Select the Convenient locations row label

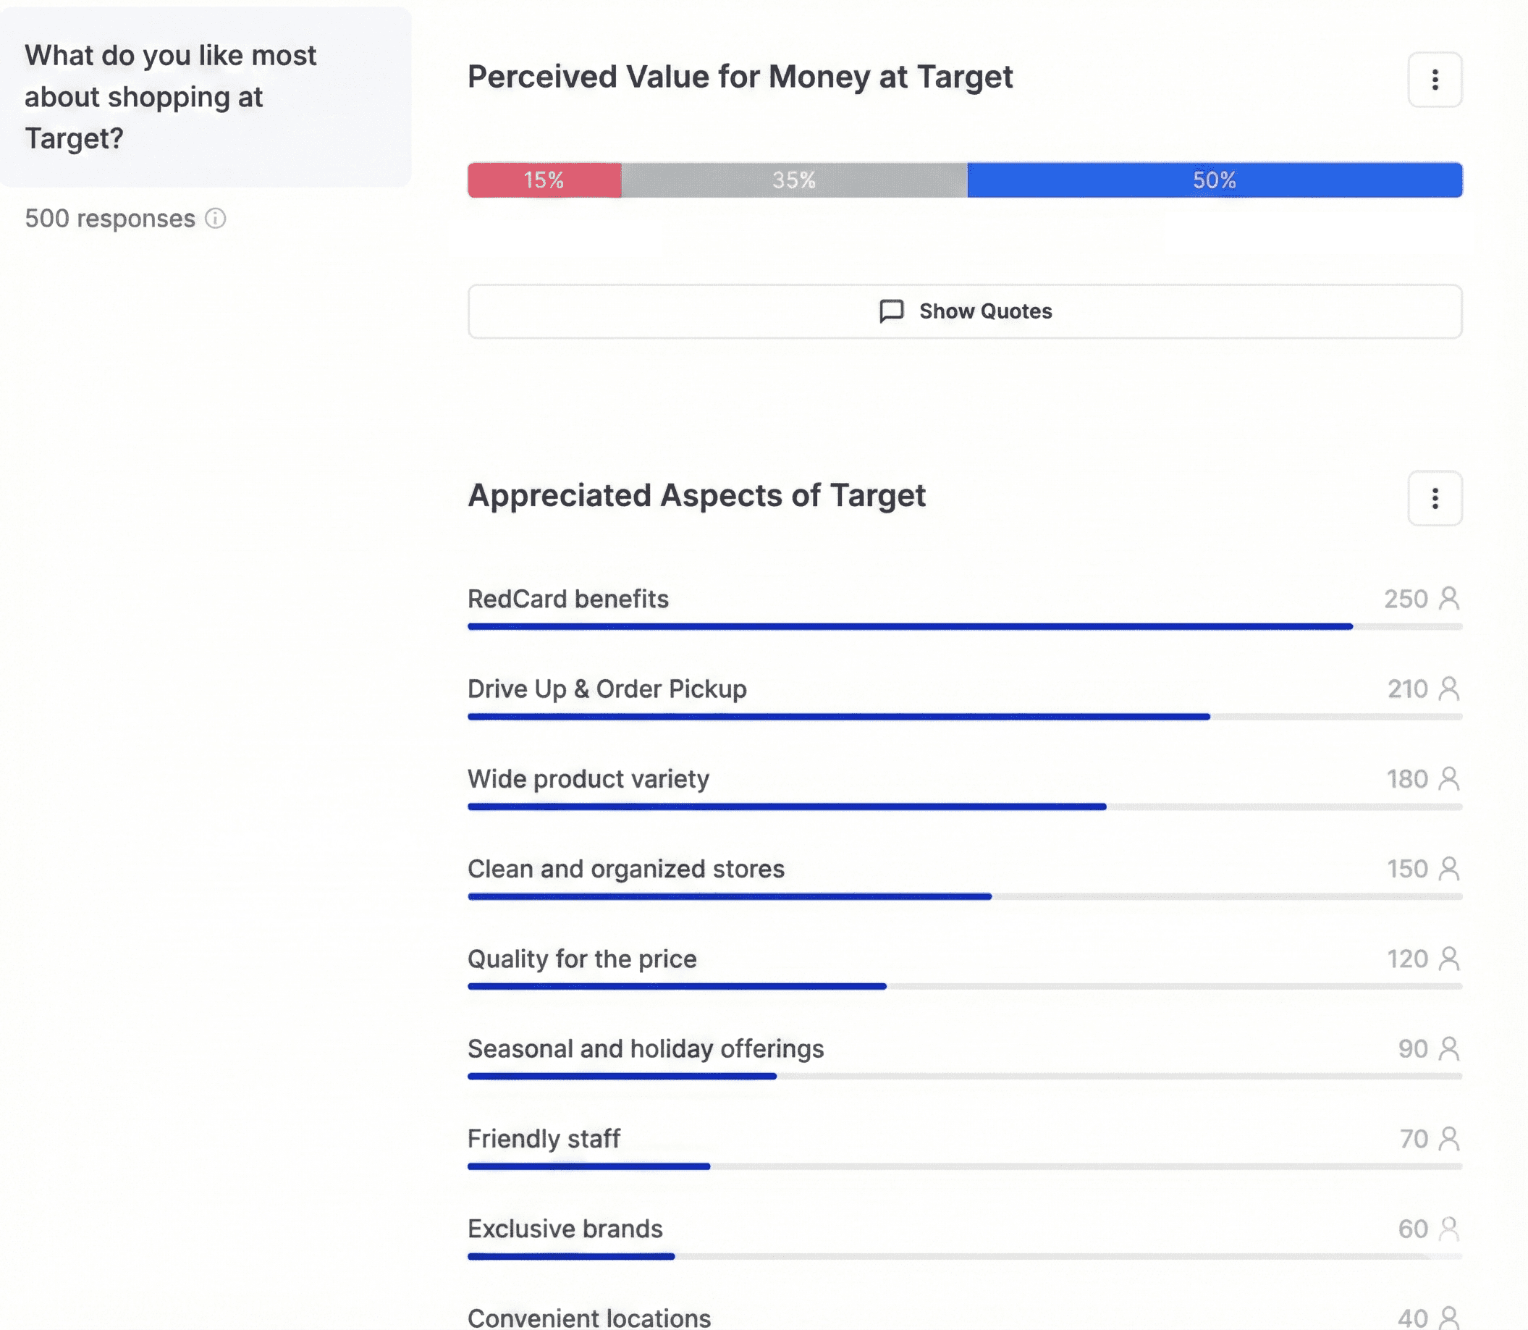(588, 1318)
